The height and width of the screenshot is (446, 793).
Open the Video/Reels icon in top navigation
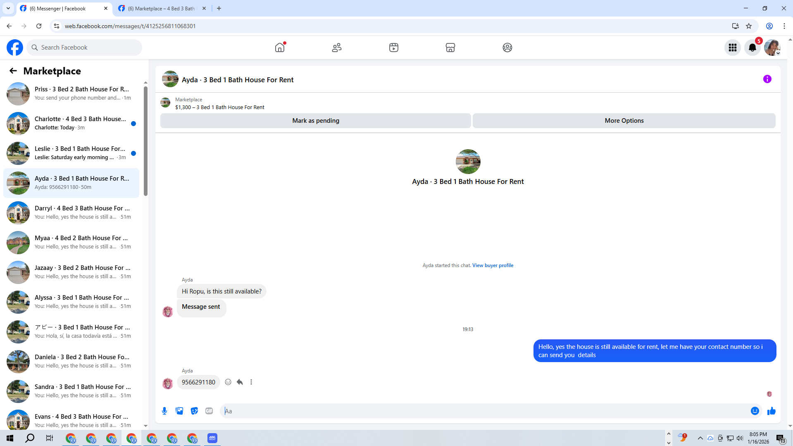click(394, 48)
